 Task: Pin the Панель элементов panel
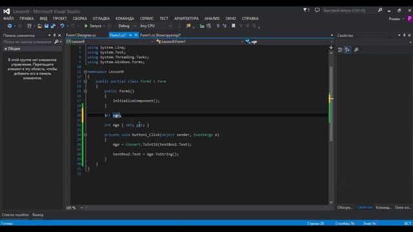tap(54, 35)
